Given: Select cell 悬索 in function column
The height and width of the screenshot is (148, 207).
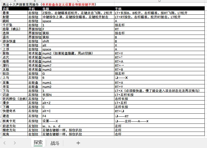Looking at the screenshot, I should click(15, 13).
